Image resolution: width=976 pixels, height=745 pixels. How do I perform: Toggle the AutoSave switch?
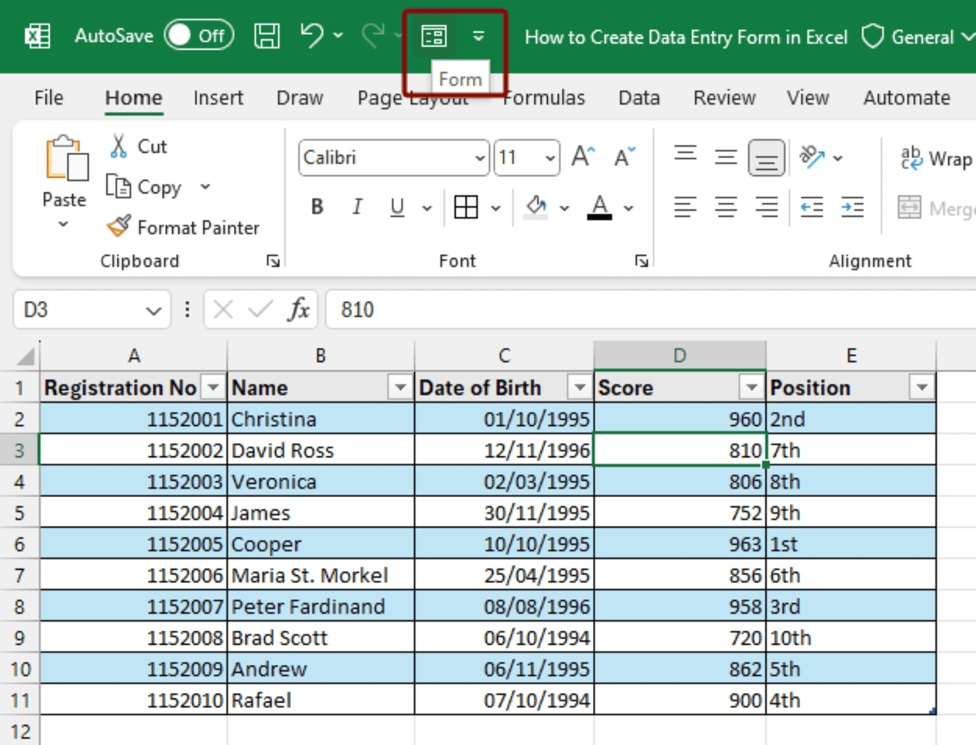[199, 36]
